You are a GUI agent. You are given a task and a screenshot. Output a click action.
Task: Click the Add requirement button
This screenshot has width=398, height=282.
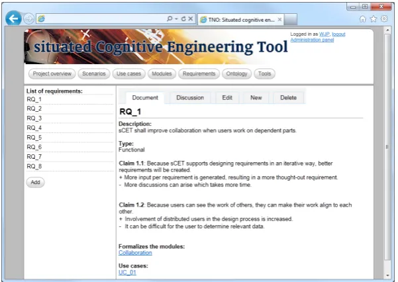36,182
